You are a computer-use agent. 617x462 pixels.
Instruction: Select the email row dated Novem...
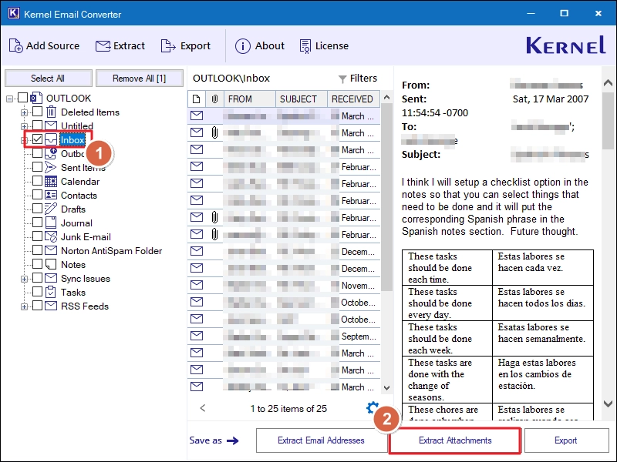[x=284, y=286]
